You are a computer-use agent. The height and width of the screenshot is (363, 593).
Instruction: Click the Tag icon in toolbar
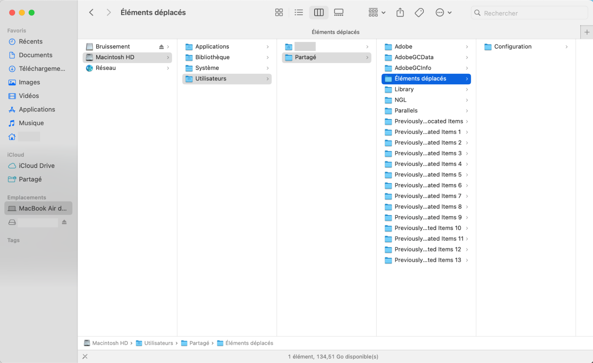point(419,12)
